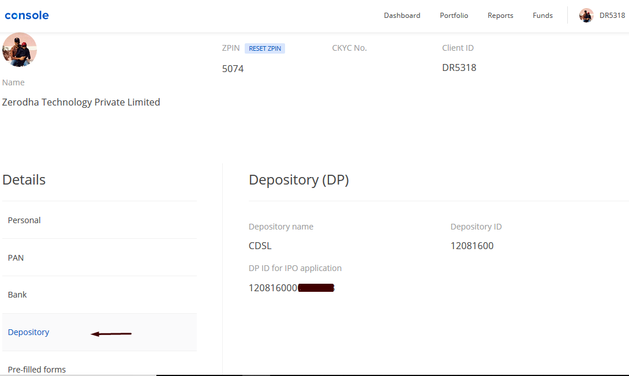
Task: Open the Bank details section
Action: pos(99,295)
